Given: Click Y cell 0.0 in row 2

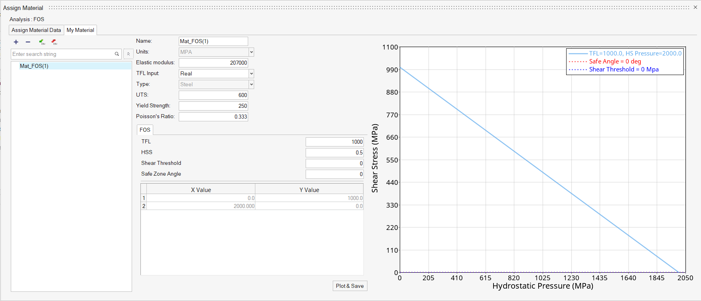Looking at the screenshot, I should coord(309,206).
